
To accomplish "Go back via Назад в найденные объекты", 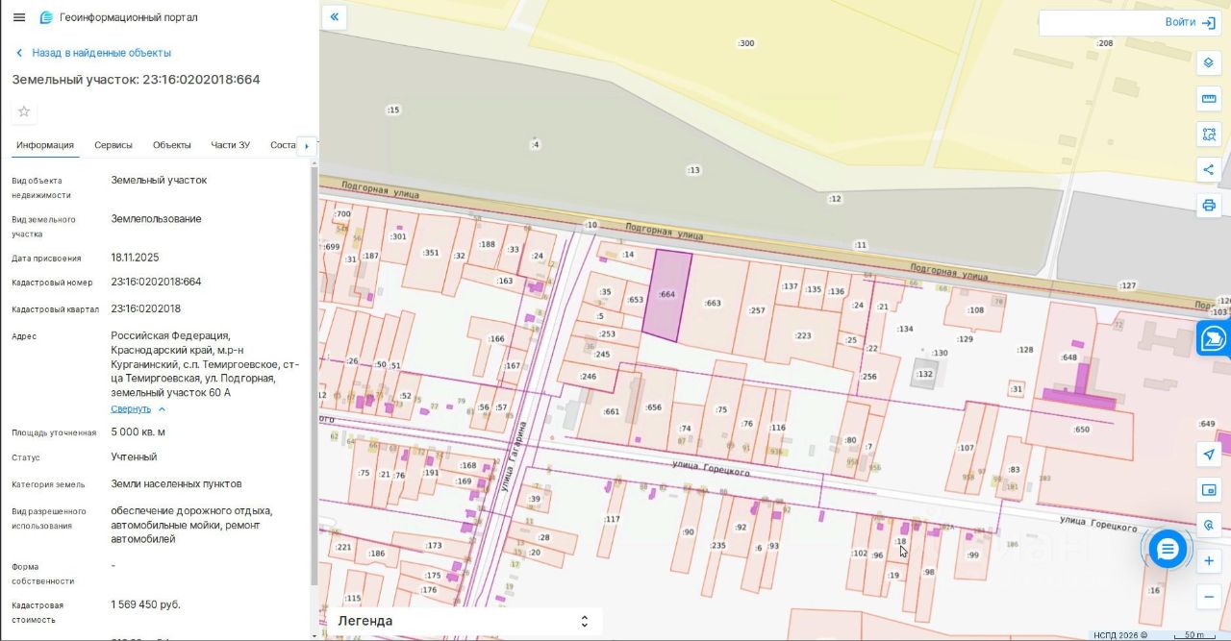I will [93, 53].
